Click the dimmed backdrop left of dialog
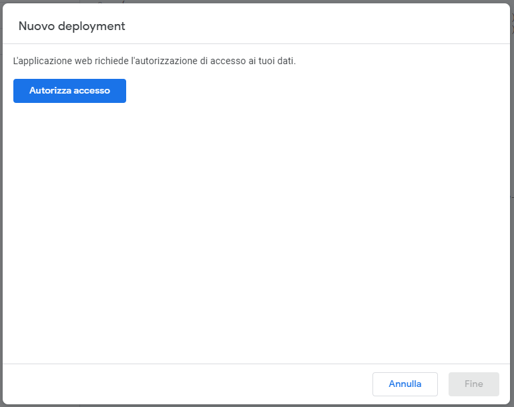The image size is (514, 407). tap(1, 200)
